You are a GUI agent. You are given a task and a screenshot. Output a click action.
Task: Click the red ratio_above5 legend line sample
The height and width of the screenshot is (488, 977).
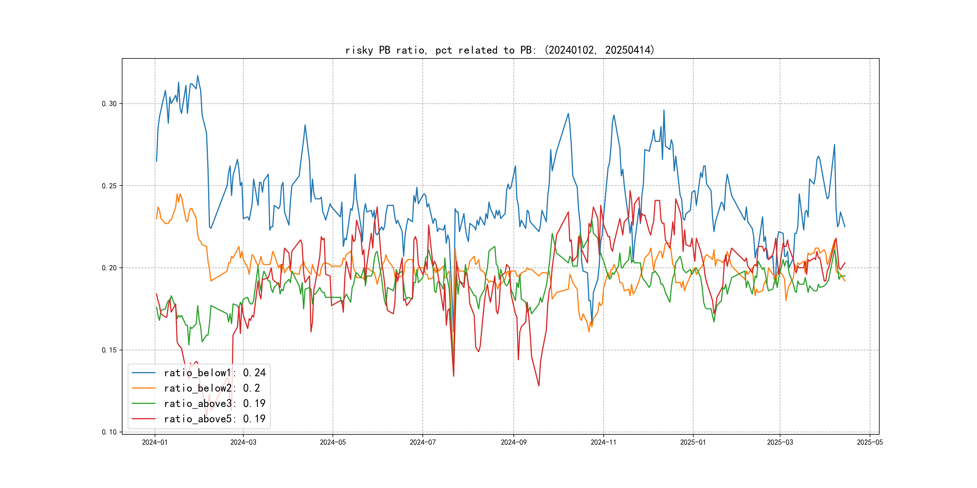coord(143,419)
